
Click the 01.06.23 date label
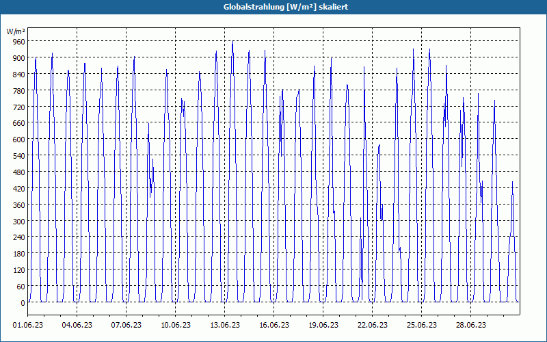[x=28, y=326]
